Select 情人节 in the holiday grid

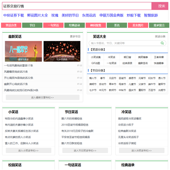click(x=93, y=78)
